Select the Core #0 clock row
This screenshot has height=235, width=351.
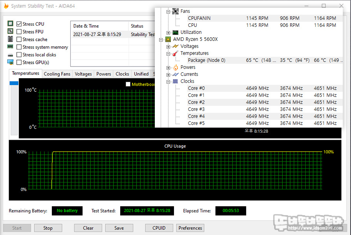pyautogui.click(x=264, y=88)
